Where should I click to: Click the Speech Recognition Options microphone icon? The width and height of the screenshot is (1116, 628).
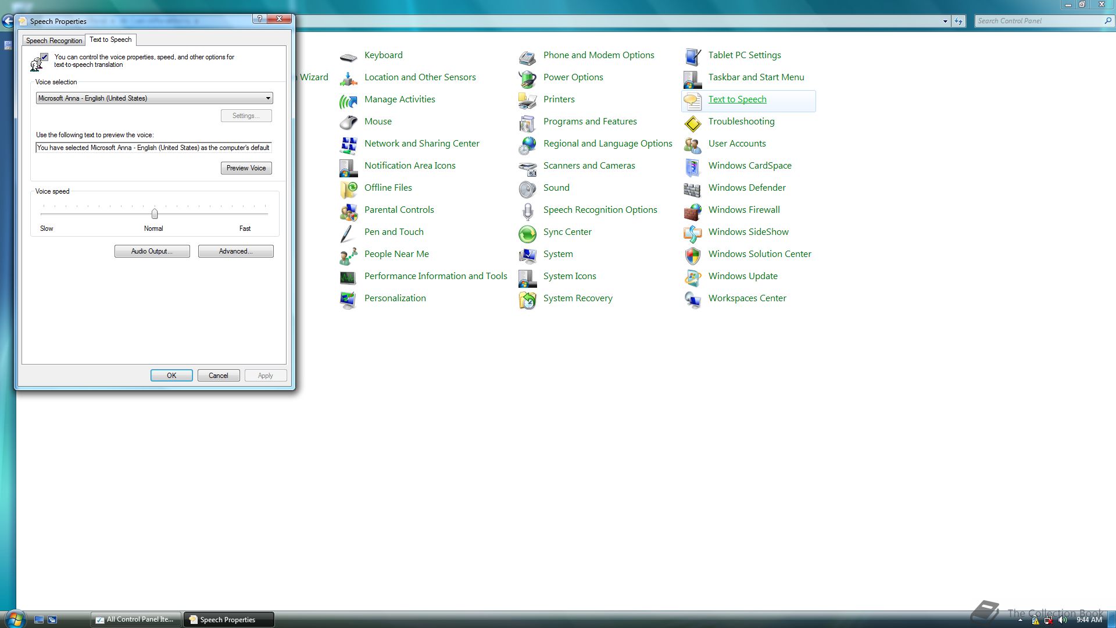click(x=527, y=211)
